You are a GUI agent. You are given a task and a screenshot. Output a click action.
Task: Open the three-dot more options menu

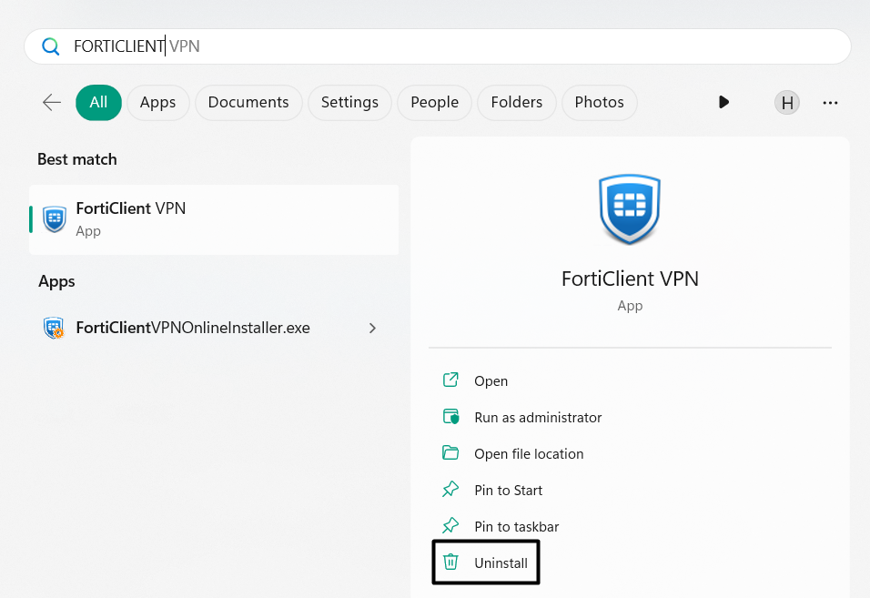830,103
